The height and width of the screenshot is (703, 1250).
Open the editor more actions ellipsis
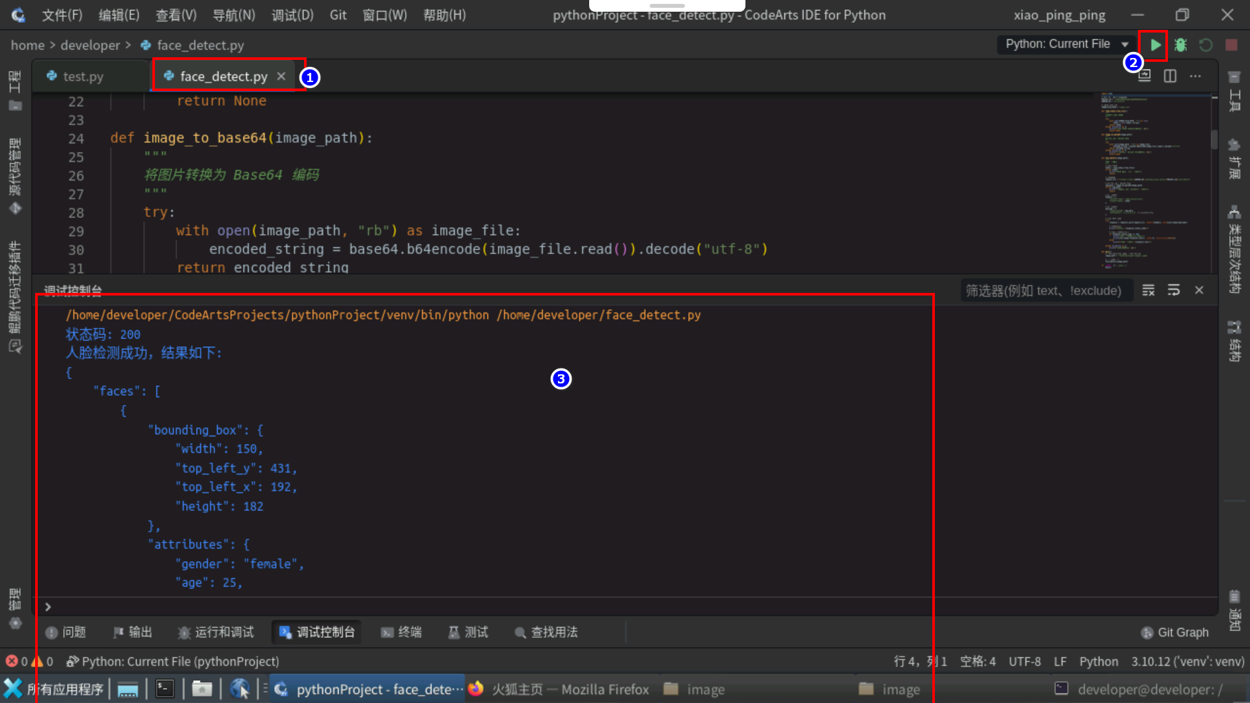tap(1195, 76)
